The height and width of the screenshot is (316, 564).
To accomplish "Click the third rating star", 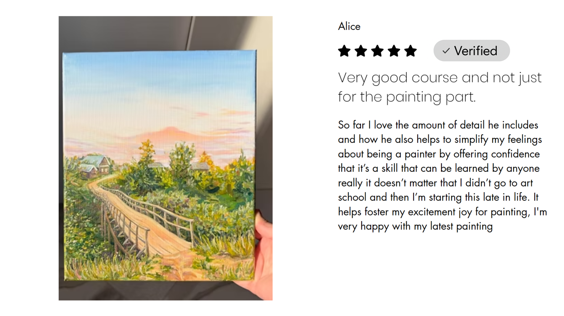I will coord(377,51).
